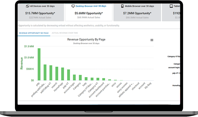Click the Category revenue bar
The height and width of the screenshot is (117, 198).
click(x=80, y=78)
